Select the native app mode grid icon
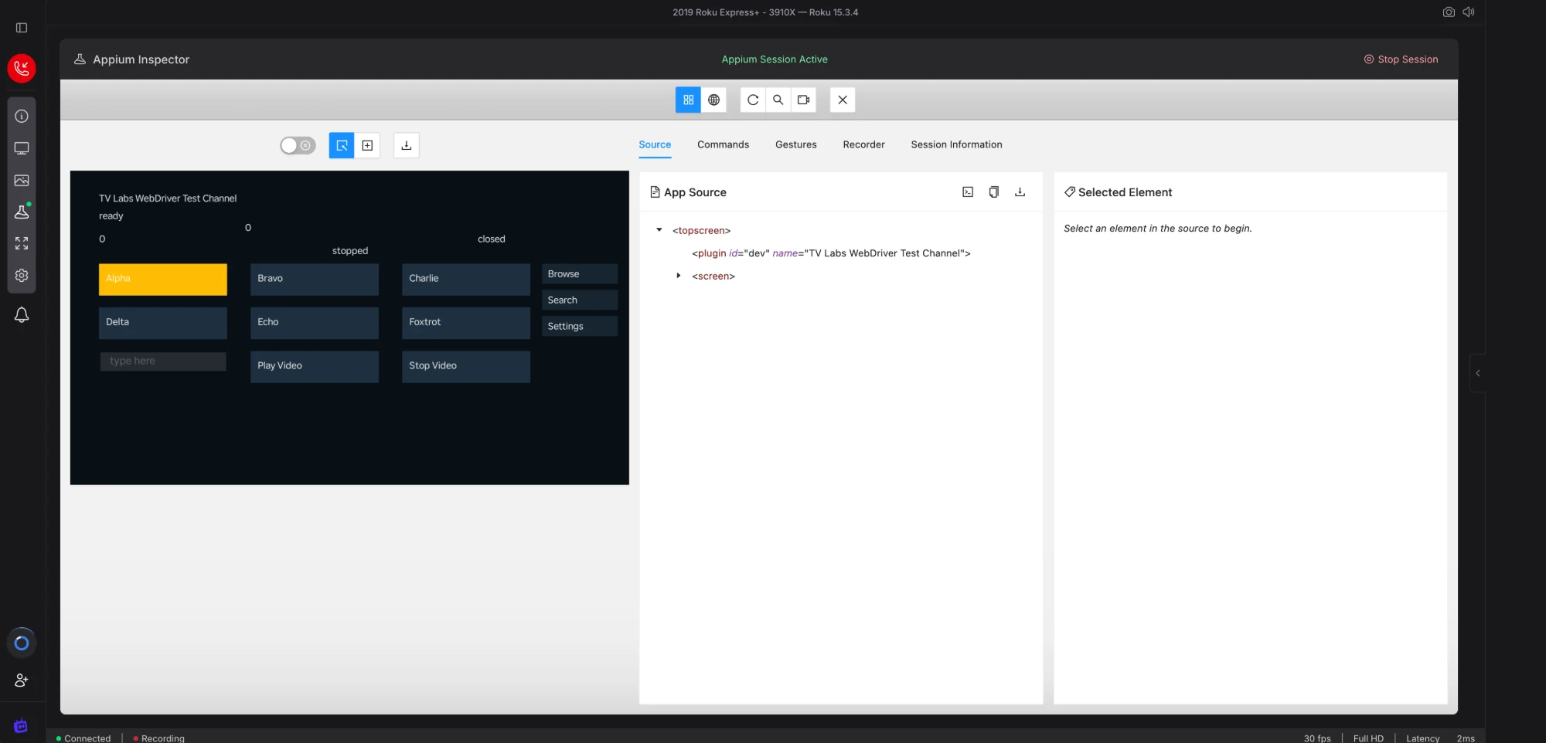The width and height of the screenshot is (1546, 743). coord(688,100)
